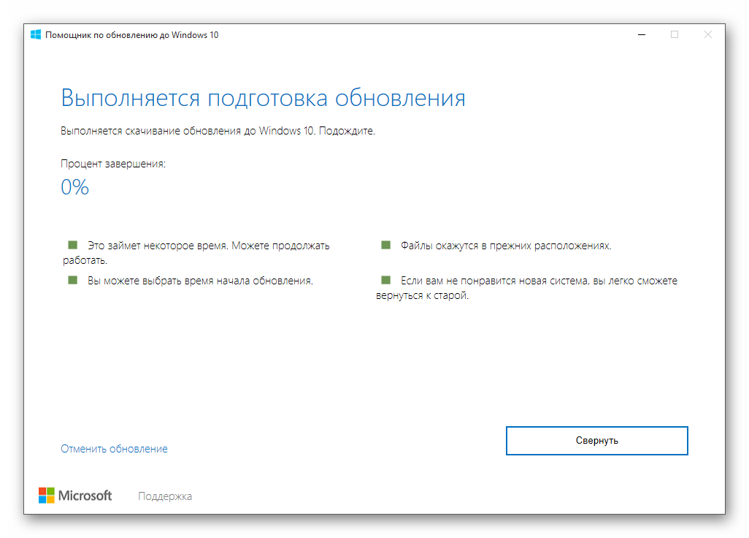The width and height of the screenshot is (749, 538).
Task: Click text Вы можете выбрать время начала обновления
Action: [x=200, y=281]
